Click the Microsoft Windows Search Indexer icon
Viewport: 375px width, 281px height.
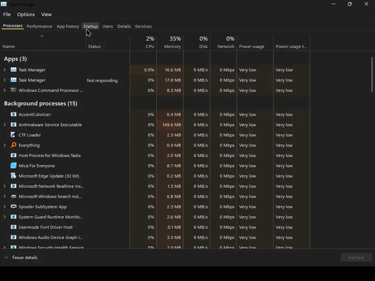tap(14, 196)
